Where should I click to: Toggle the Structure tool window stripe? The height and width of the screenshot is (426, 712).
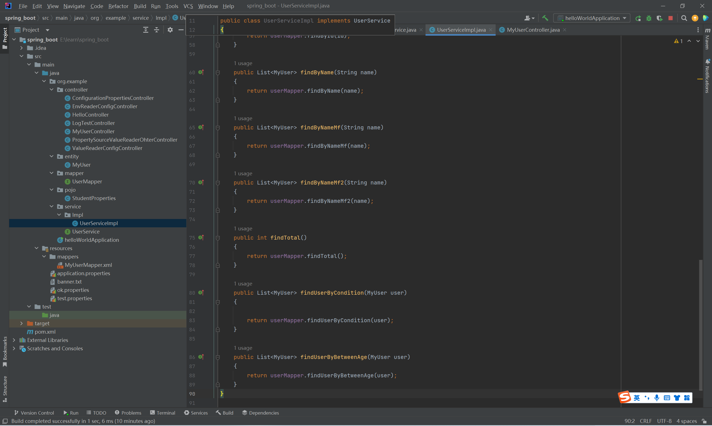5,389
